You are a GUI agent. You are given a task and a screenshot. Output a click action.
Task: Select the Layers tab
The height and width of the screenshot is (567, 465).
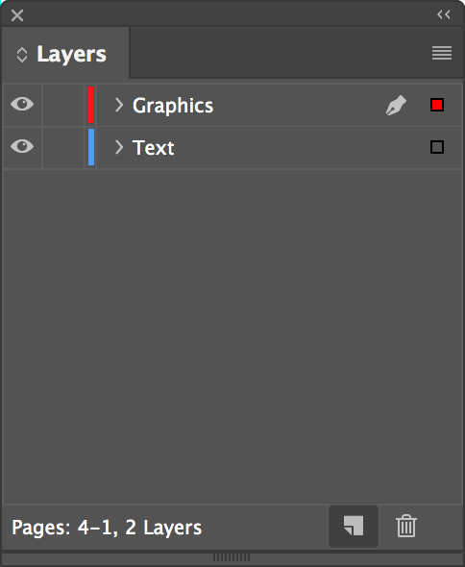[65, 53]
